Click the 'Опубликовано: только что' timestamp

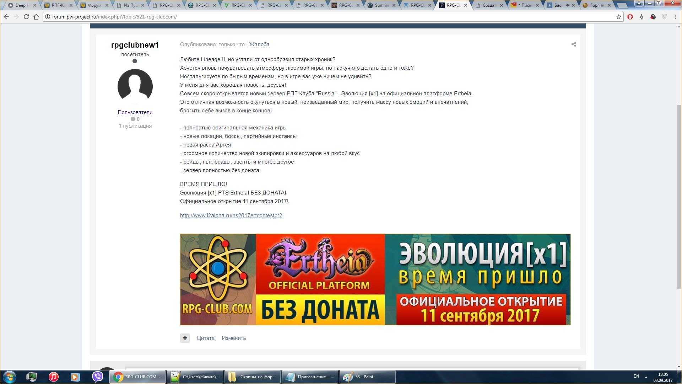point(212,44)
